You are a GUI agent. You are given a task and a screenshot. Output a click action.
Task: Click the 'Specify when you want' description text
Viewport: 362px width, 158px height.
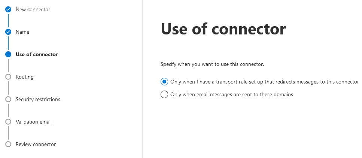212,64
